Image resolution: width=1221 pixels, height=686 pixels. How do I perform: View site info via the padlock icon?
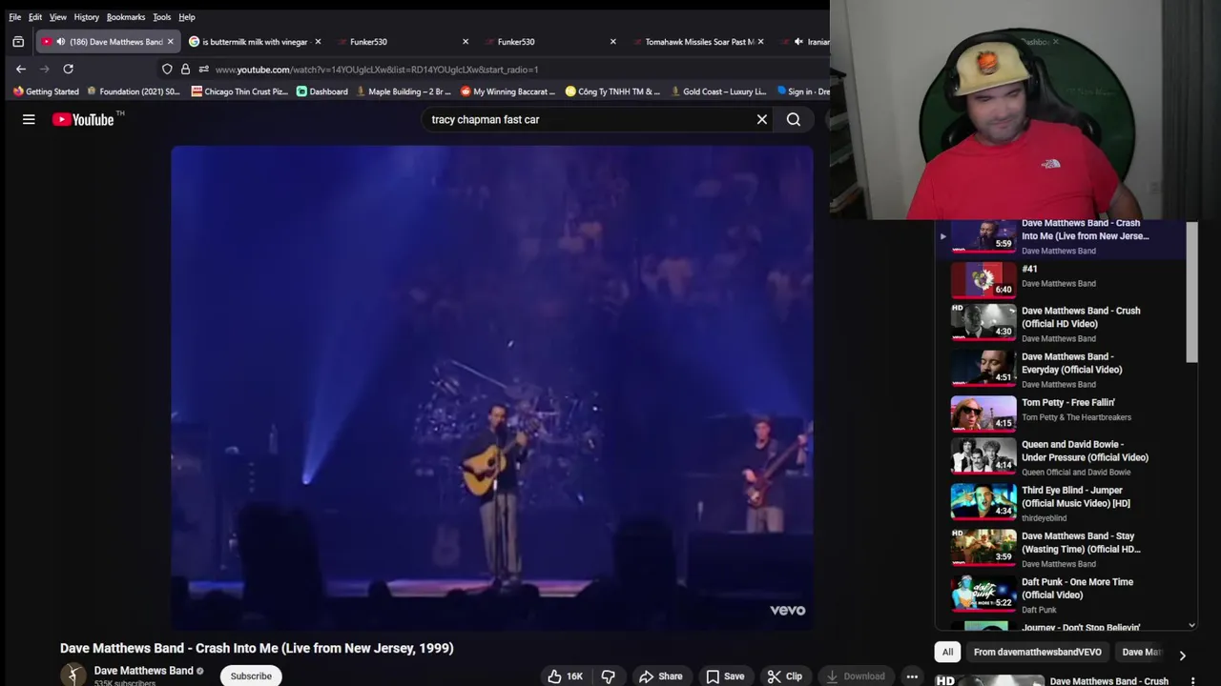tap(185, 69)
